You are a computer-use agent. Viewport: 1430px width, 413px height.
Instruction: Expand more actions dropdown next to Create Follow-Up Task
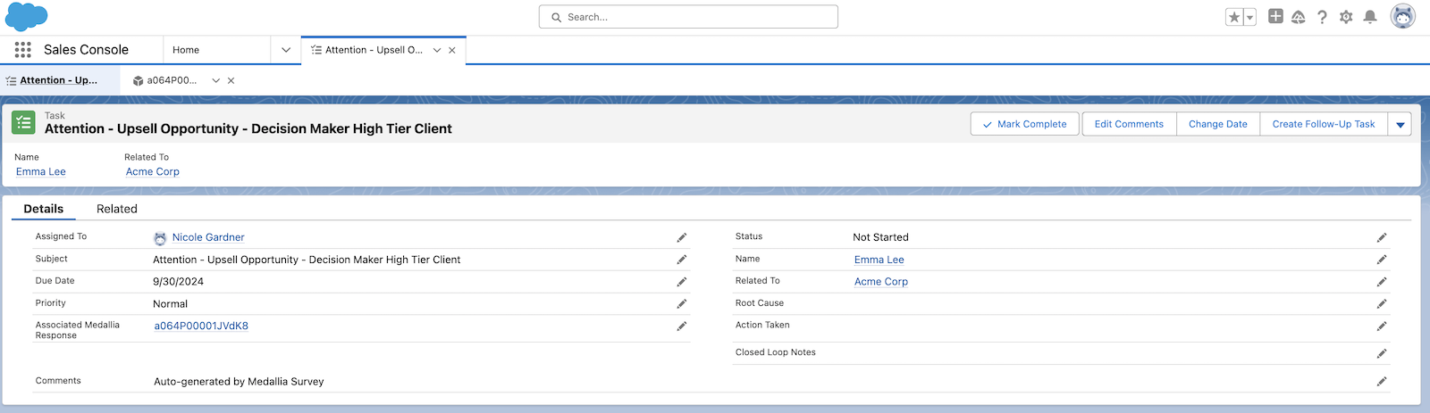click(1400, 125)
